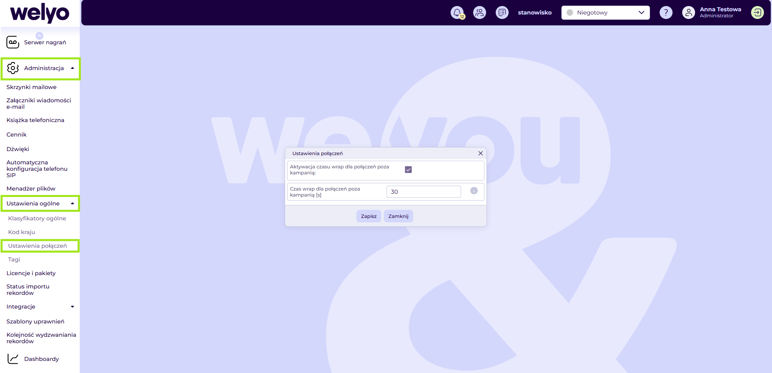Viewport: 772px width, 373px height.
Task: Open Status importu rekordów
Action: tap(28, 290)
